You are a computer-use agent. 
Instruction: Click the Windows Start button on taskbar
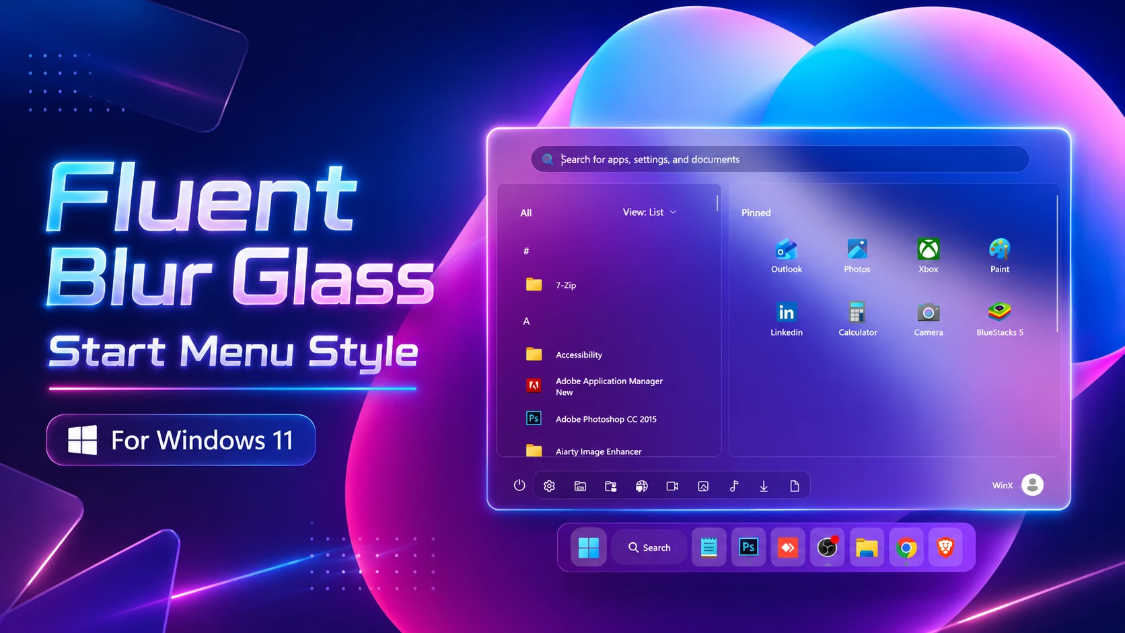pyautogui.click(x=589, y=548)
